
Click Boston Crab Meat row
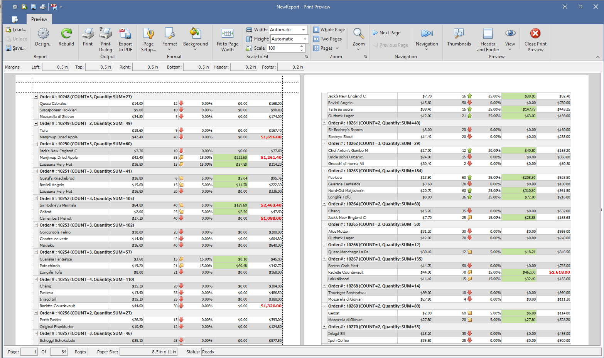click(449, 266)
